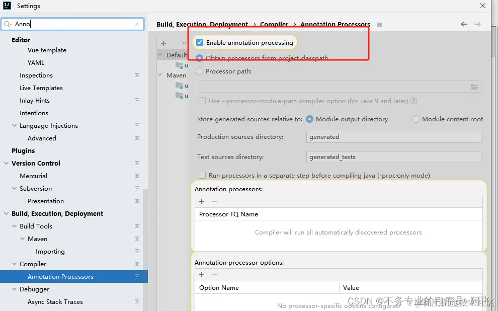
Task: Click project icon beside Build Tools
Action: pyautogui.click(x=137, y=226)
